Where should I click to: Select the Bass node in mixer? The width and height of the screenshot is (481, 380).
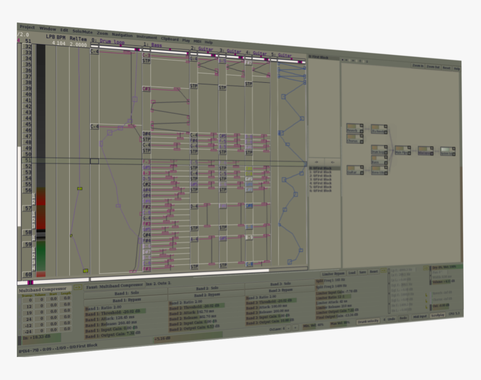coord(379,160)
